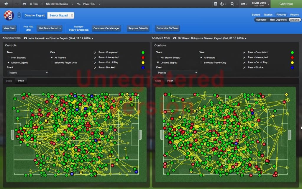
Task: Click the Dinamo Zagreb club badge
Action: click(x=9, y=15)
